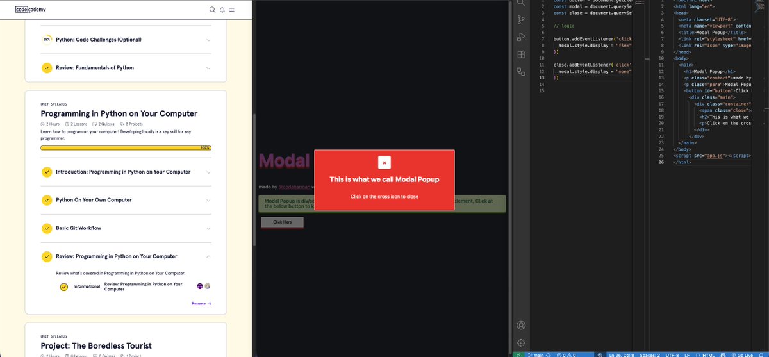The height and width of the screenshot is (357, 769).
Task: Expand Basic Git Workflow chevron
Action: (x=209, y=228)
